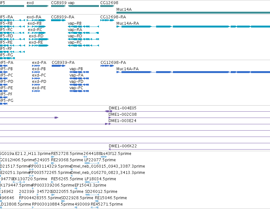Click the vap-PB protein feature
Viewport: 270px width, 209px height.
[79, 72]
